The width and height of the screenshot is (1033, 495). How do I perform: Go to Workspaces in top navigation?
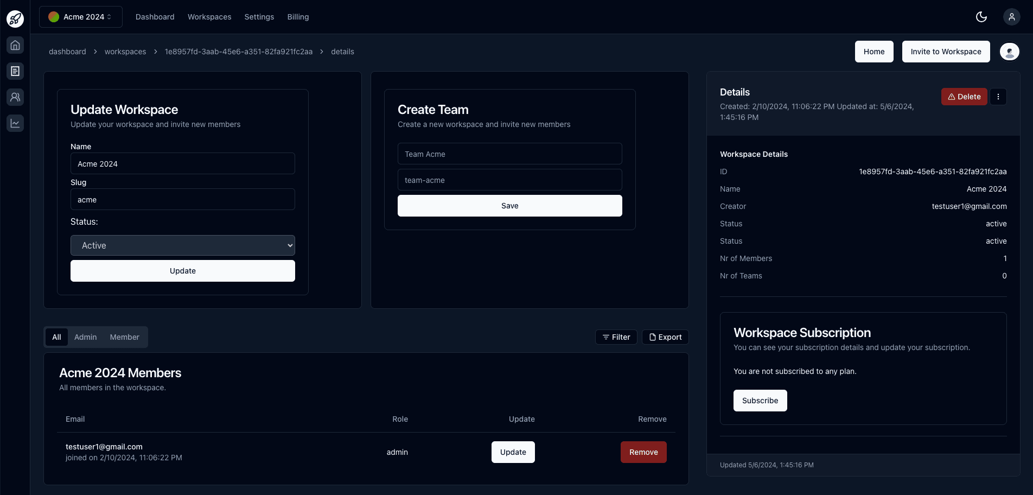coord(209,17)
